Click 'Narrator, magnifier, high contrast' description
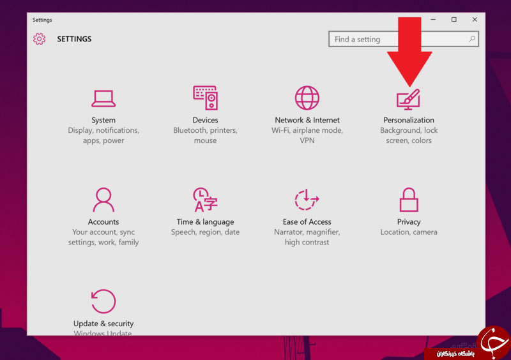 [x=307, y=237]
